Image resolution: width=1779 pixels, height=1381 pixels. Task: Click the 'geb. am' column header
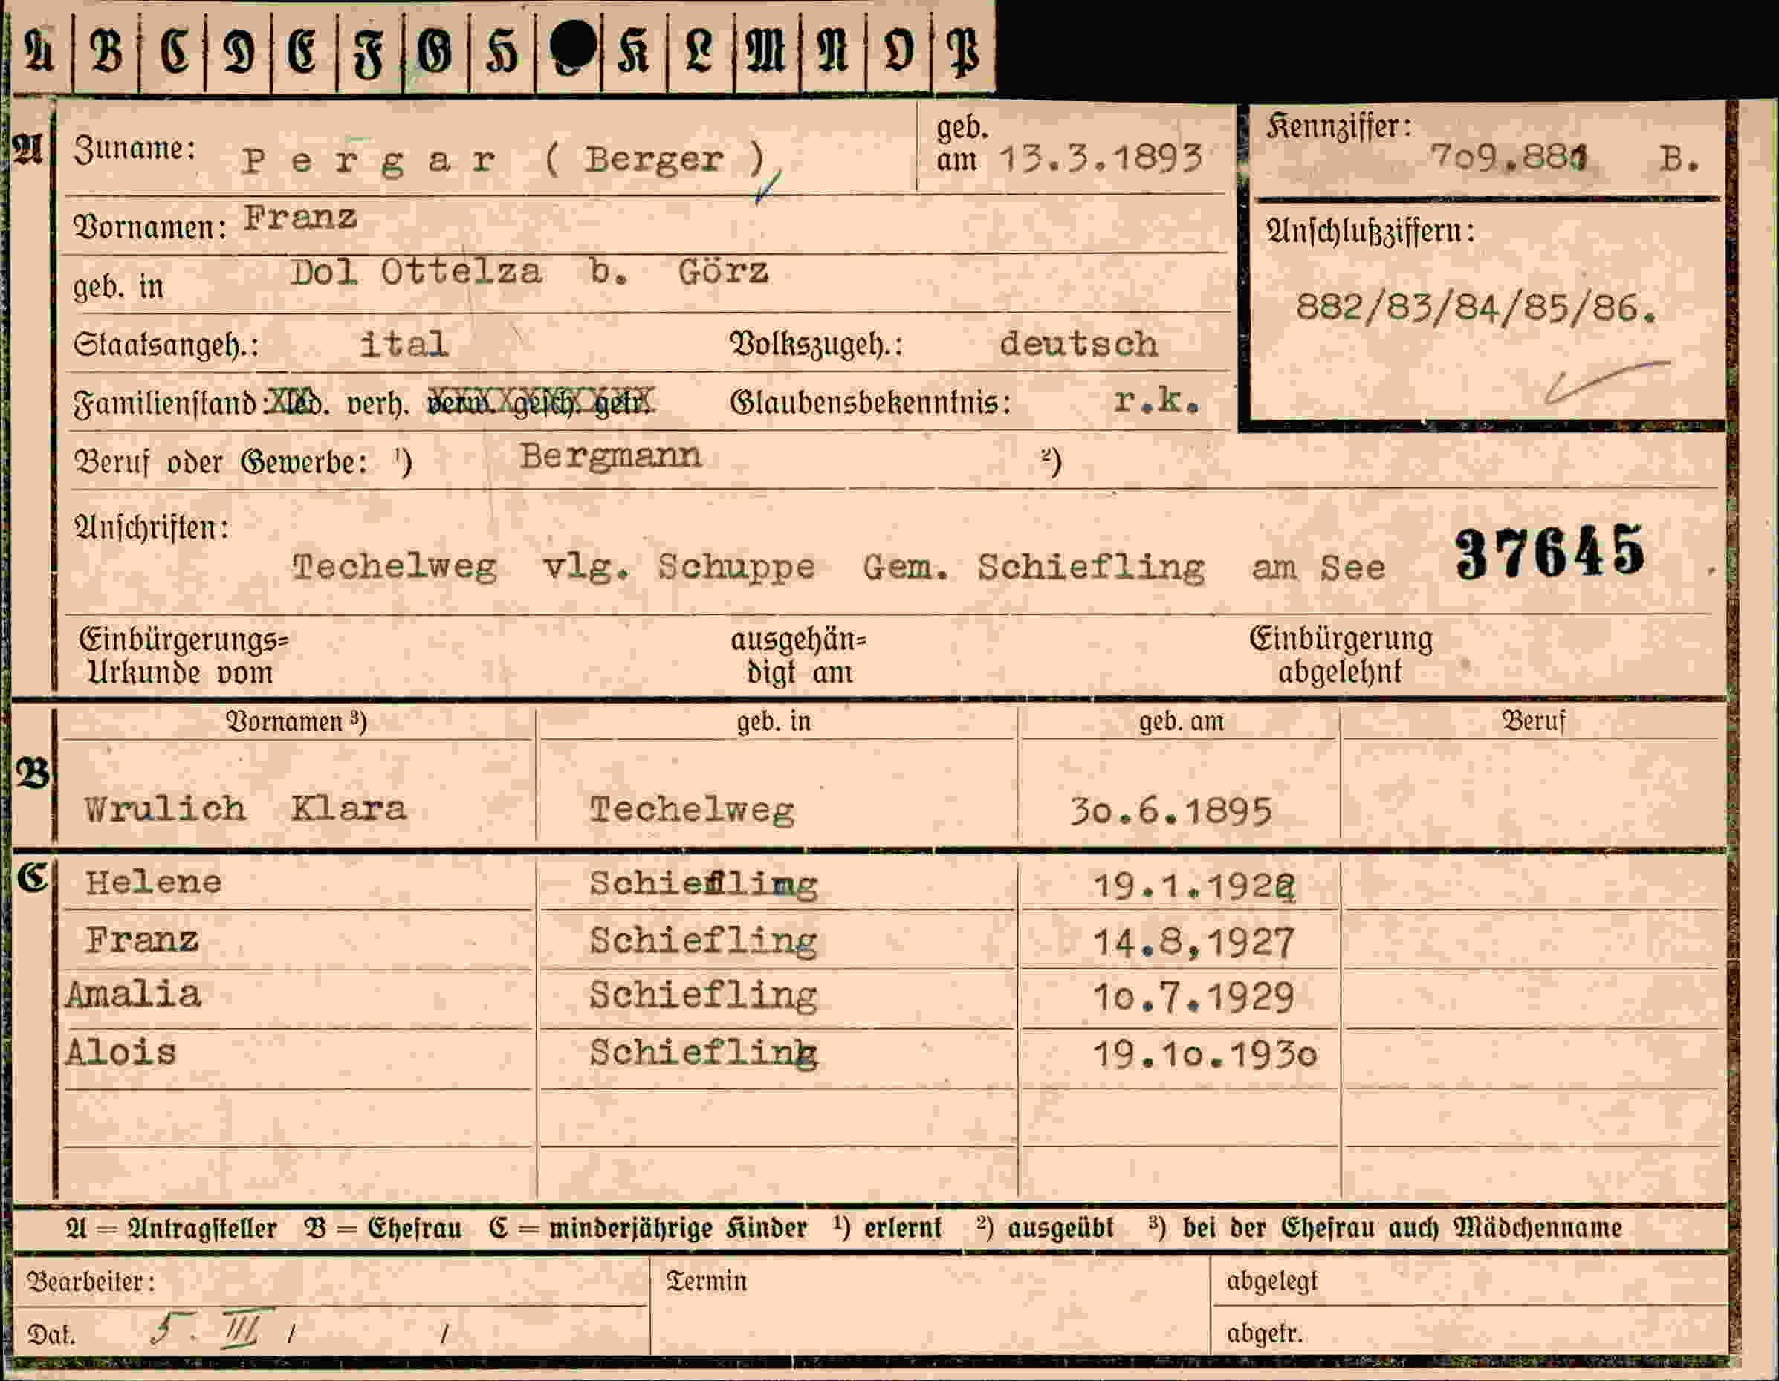click(x=1181, y=721)
